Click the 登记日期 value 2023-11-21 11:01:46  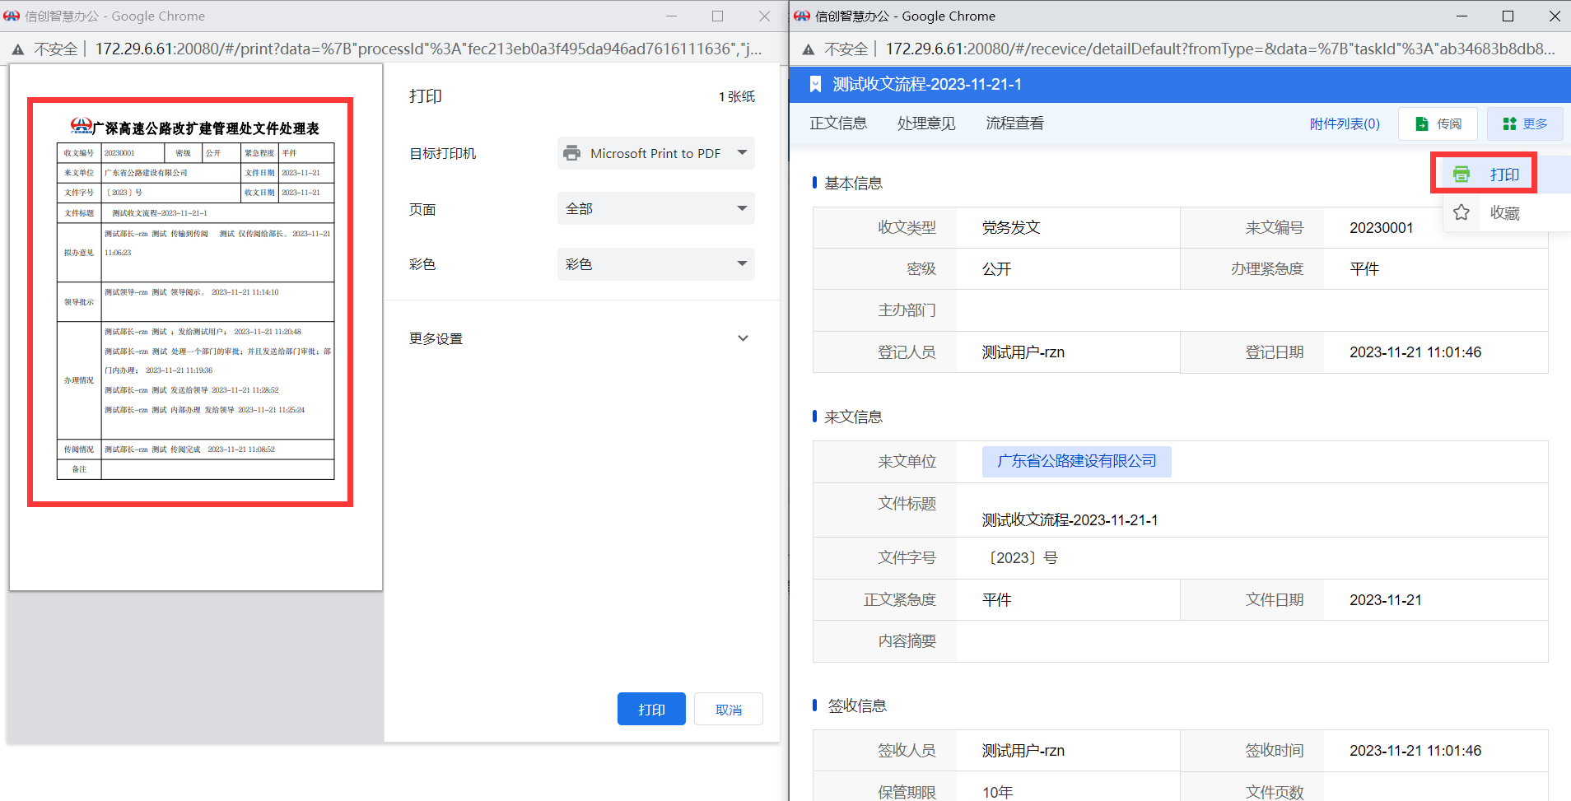click(x=1415, y=352)
